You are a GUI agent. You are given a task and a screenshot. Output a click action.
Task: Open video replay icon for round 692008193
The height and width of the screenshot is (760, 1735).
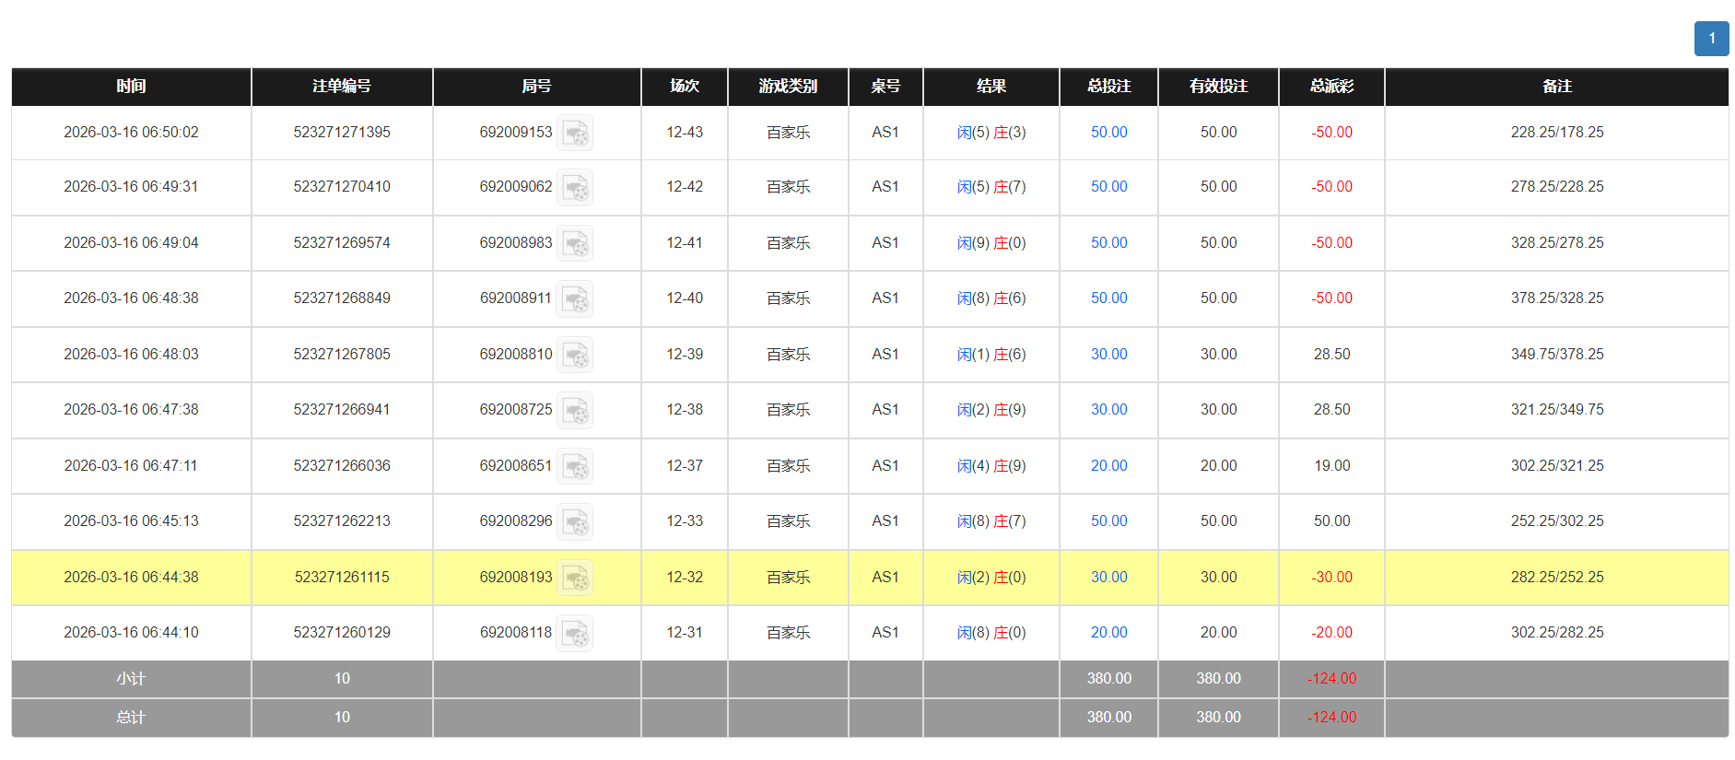pos(575,578)
